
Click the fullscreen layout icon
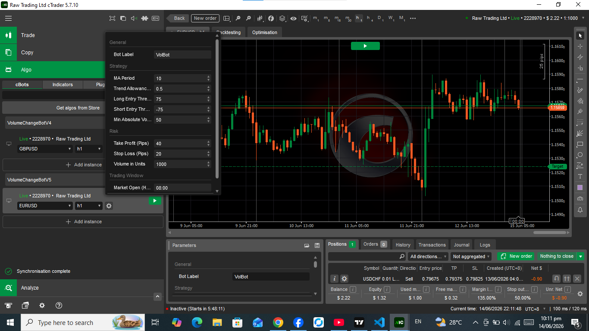click(112, 18)
